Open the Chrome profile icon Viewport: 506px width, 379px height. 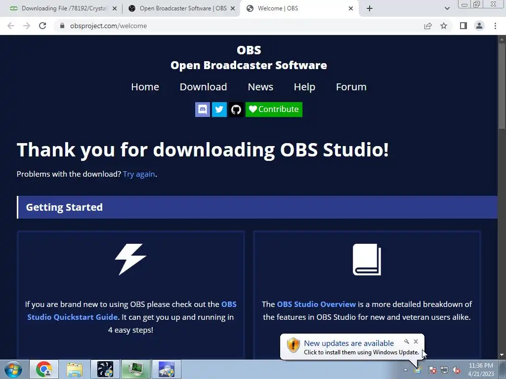pos(479,26)
